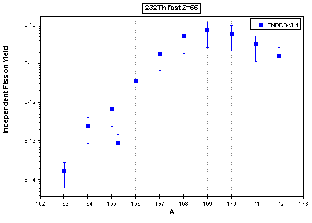Select the data point at A=167
312x223 pixels.
[x=160, y=54]
